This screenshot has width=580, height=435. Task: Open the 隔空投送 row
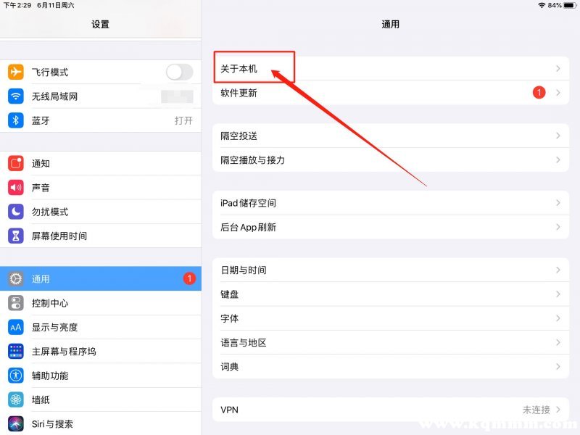[391, 136]
